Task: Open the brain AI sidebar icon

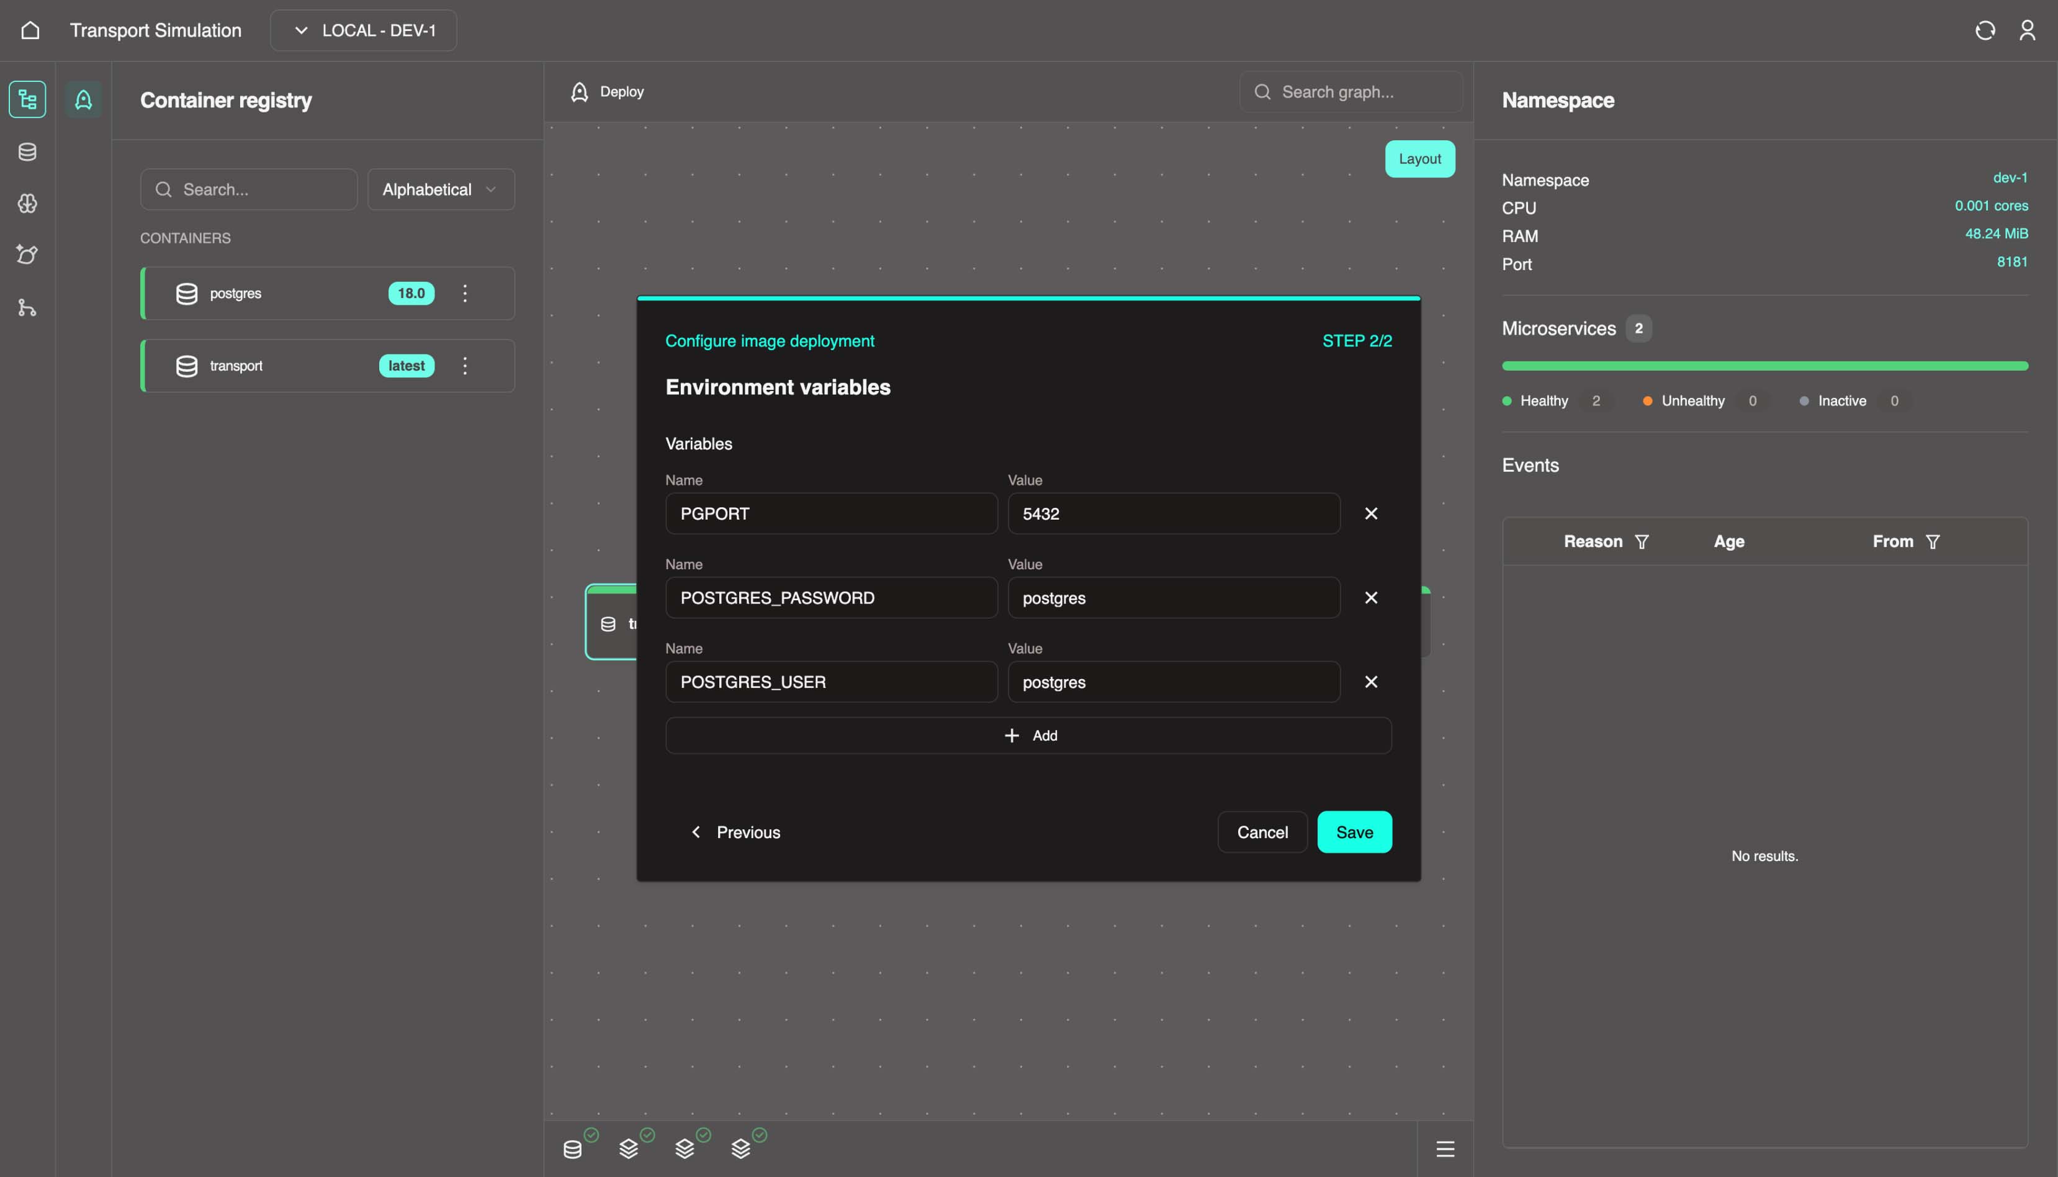Action: pos(27,203)
